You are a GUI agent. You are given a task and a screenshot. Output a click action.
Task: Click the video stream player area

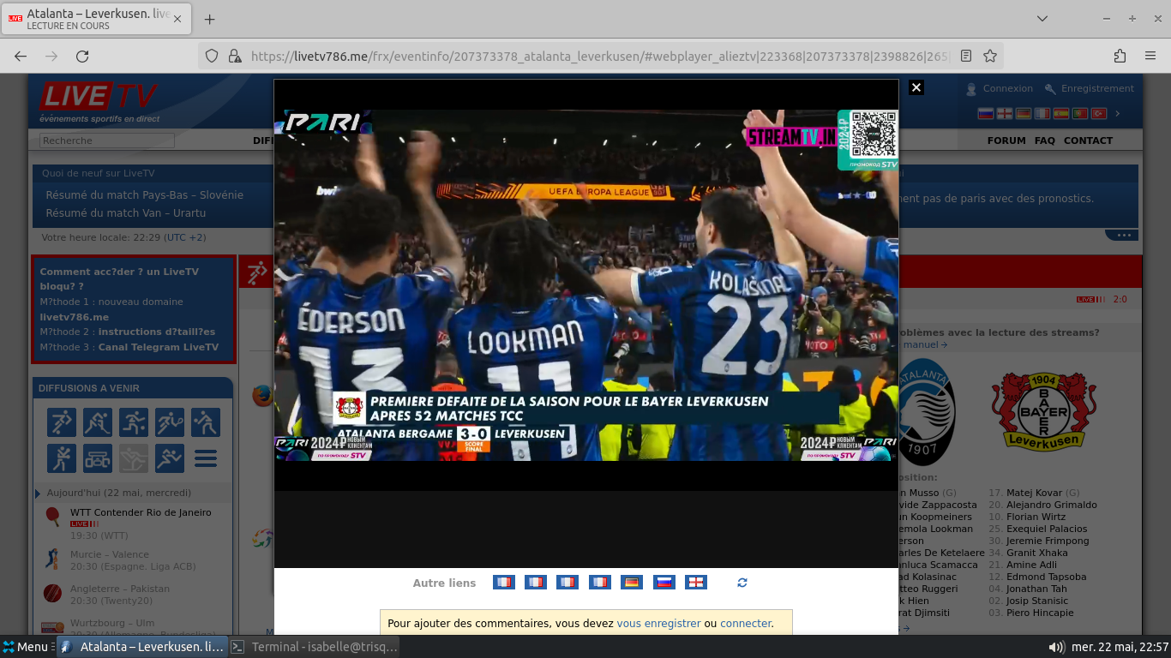pyautogui.click(x=586, y=285)
